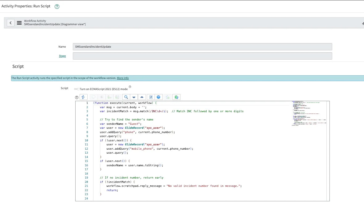Viewport: 364px width, 205px height.
Task: Click code line 1 function execute
Action: tap(125, 103)
